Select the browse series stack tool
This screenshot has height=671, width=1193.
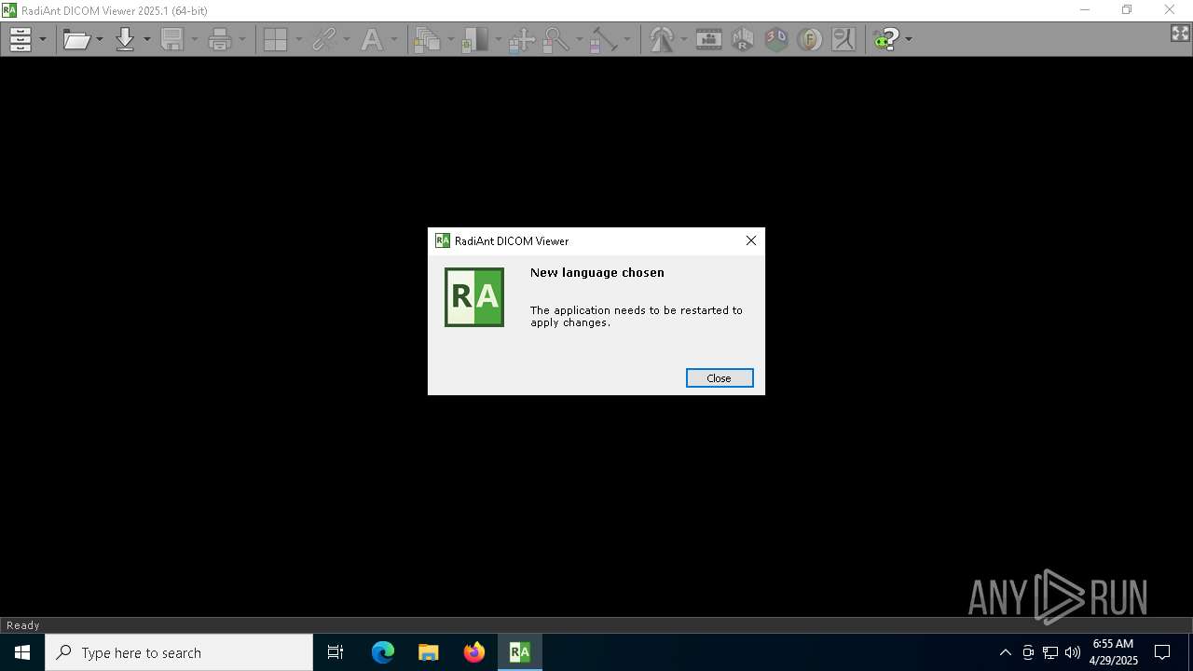point(428,39)
